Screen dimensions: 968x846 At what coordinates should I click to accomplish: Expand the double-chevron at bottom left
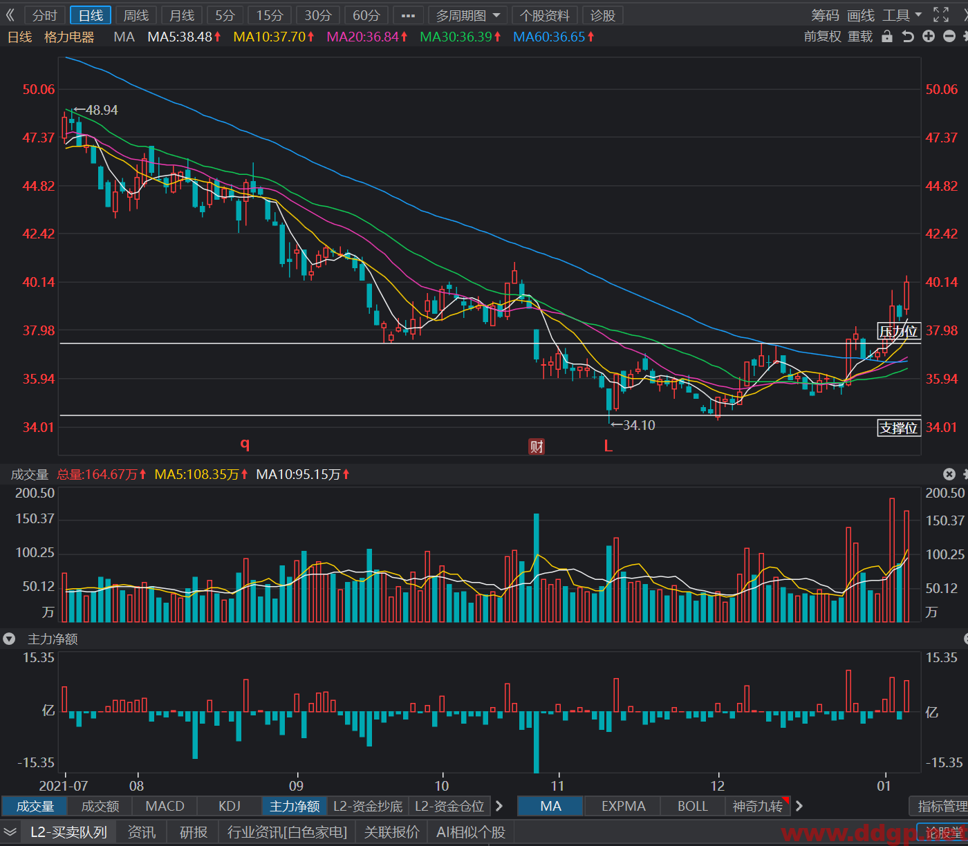pyautogui.click(x=10, y=832)
